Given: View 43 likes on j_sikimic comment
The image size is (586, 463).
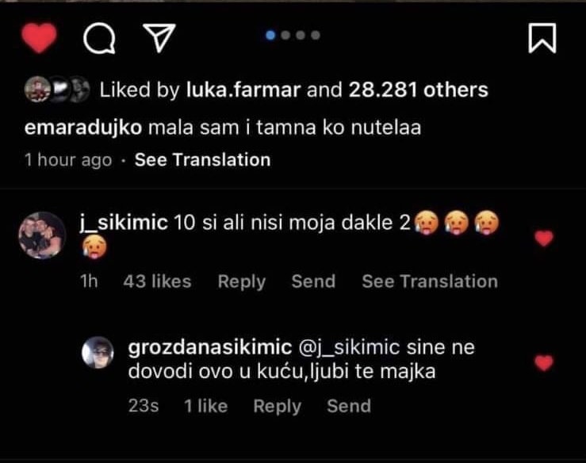Looking at the screenshot, I should pyautogui.click(x=157, y=281).
